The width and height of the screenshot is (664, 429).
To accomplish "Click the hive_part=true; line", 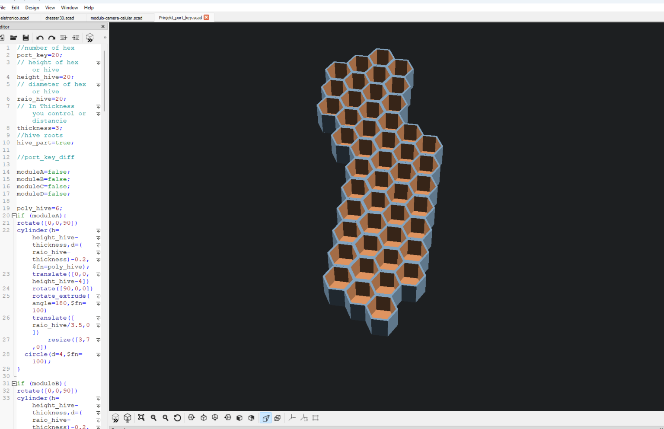I will (45, 143).
